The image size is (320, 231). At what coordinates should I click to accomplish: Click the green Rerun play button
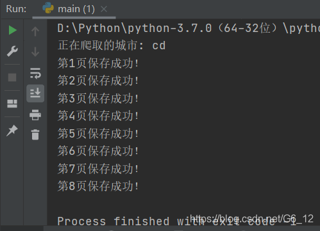pyautogui.click(x=12, y=30)
